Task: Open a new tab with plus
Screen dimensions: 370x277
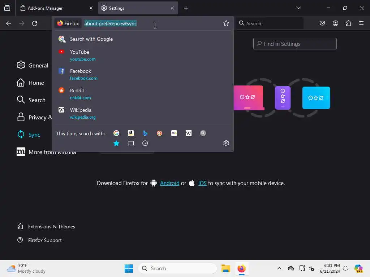Action: tap(186, 8)
